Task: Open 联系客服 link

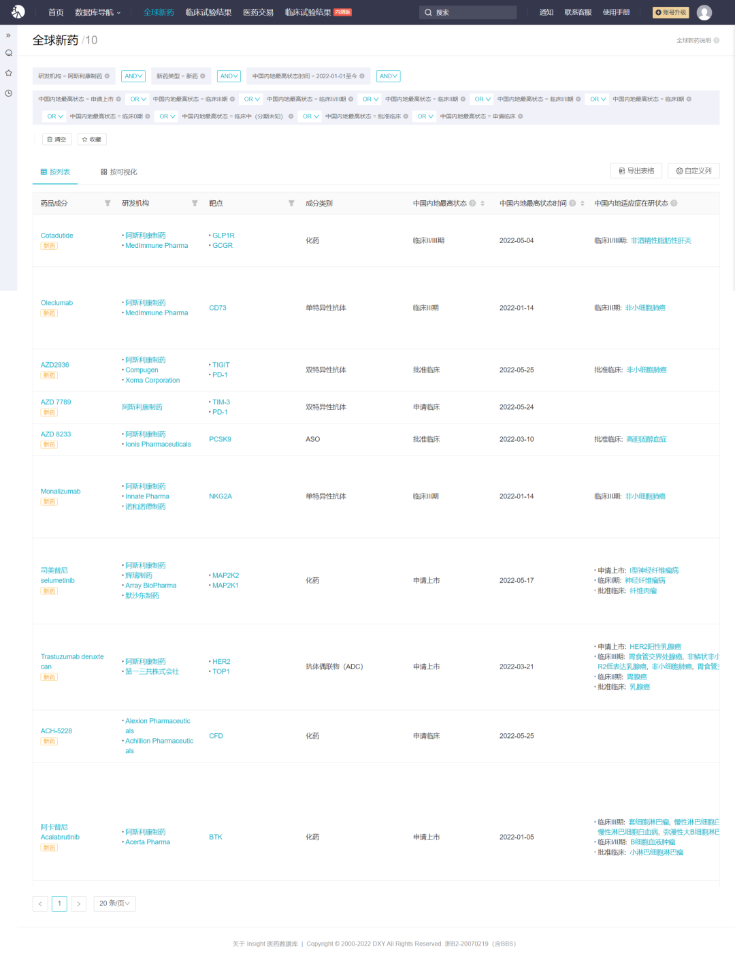Action: point(578,12)
